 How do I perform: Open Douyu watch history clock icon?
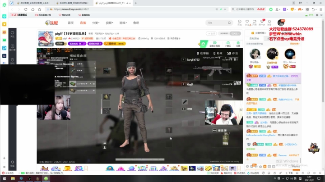tap(240, 22)
